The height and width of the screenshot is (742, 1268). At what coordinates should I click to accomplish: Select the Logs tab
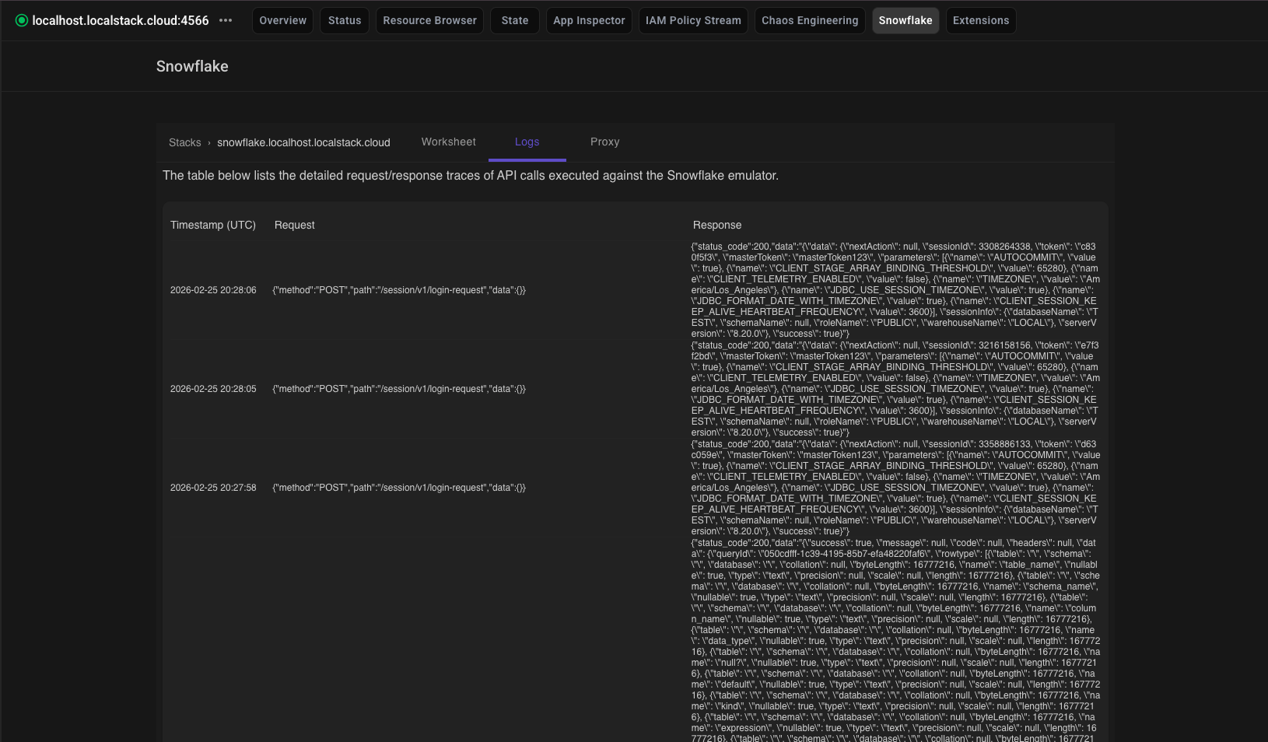click(x=527, y=142)
